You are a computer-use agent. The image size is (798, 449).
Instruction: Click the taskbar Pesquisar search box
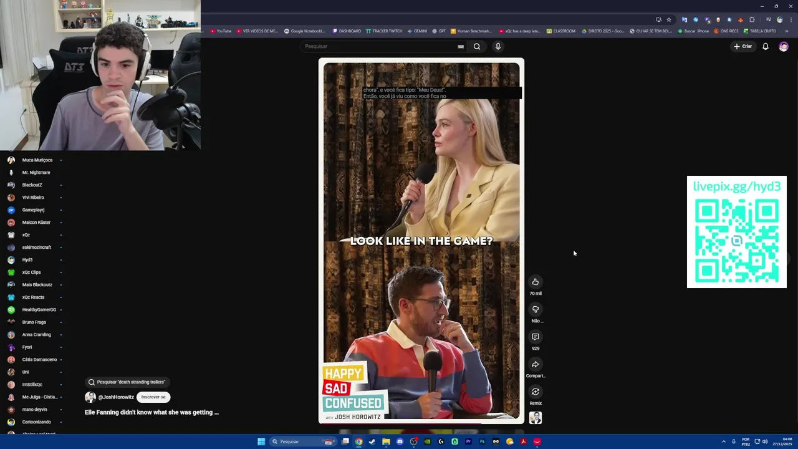pyautogui.click(x=304, y=442)
